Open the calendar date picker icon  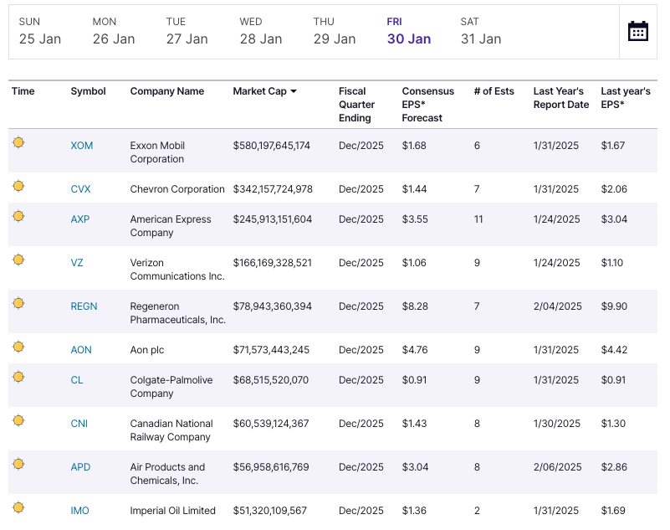[x=638, y=32]
